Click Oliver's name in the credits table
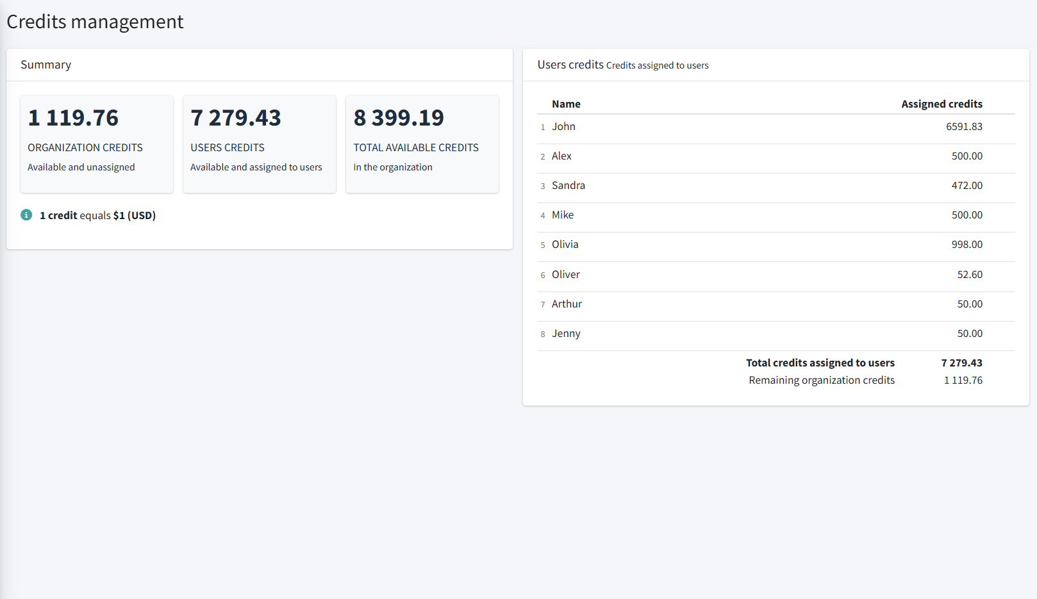The height and width of the screenshot is (599, 1037). (x=565, y=275)
